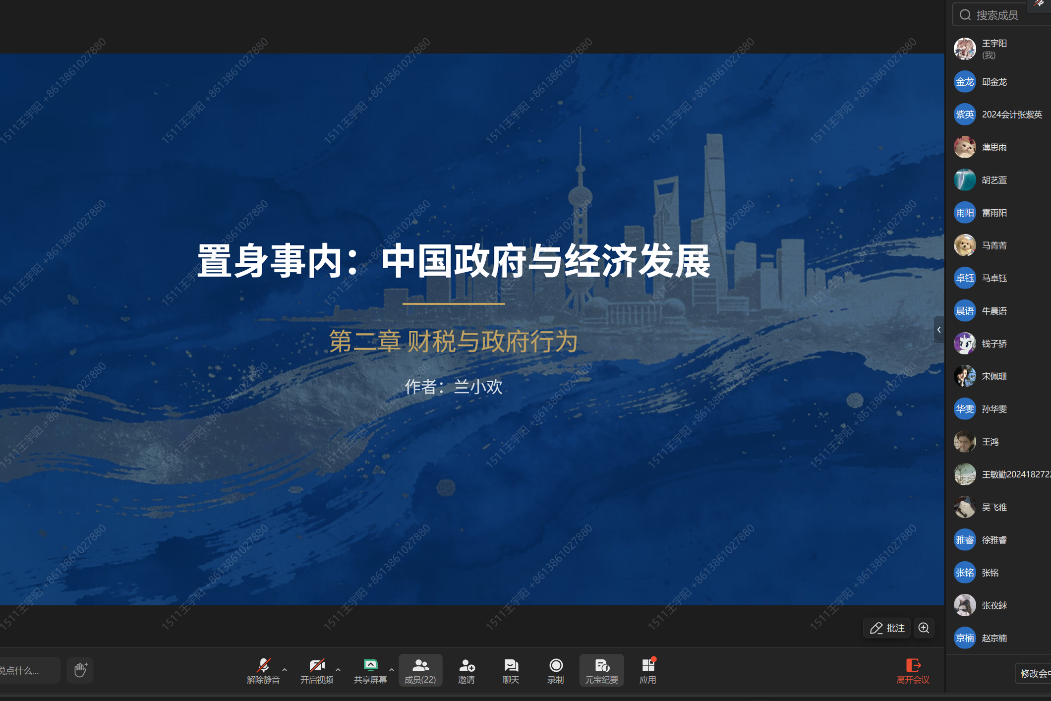Image resolution: width=1051 pixels, height=701 pixels.
Task: Expand video options arrow beside 开启视频
Action: 338,669
